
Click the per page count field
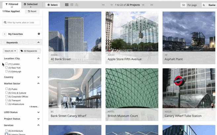[183, 5]
